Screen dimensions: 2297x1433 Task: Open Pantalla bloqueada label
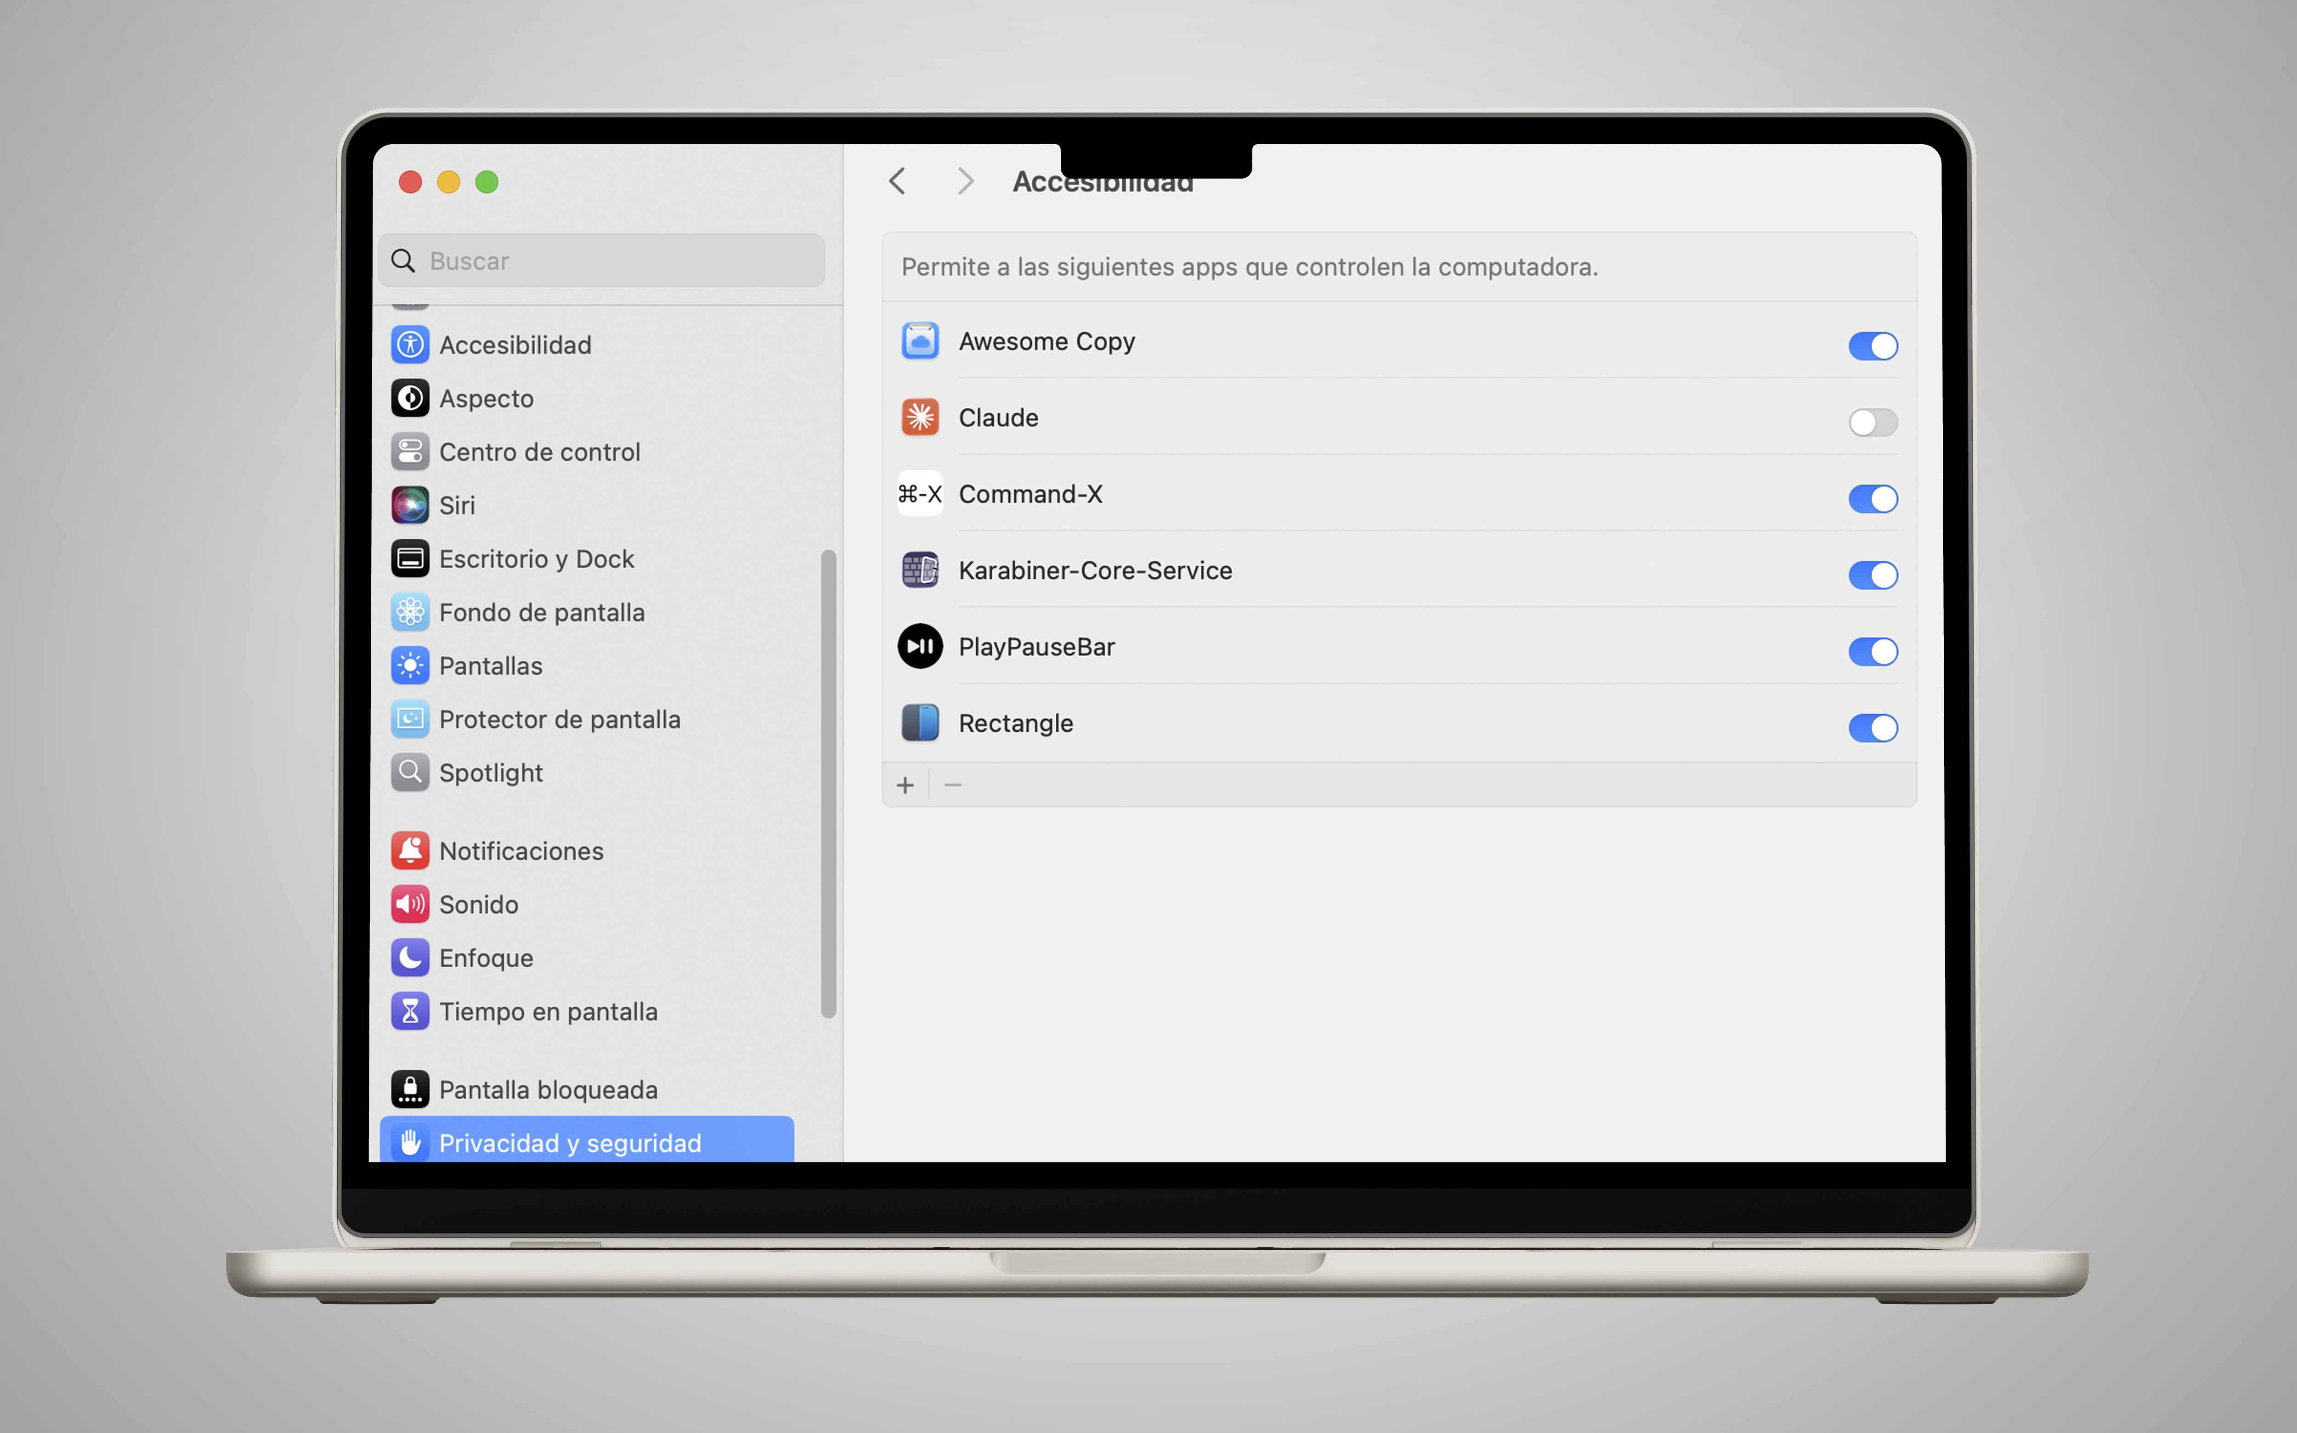[x=548, y=1090]
